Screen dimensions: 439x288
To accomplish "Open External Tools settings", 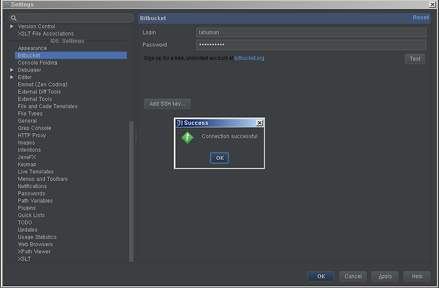I will coord(35,99).
